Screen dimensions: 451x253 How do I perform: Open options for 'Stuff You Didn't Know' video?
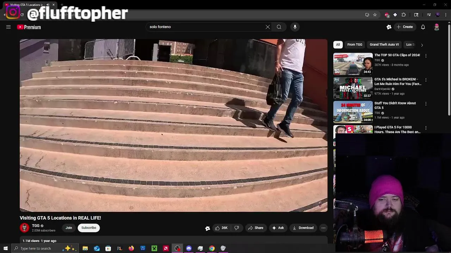point(426,104)
